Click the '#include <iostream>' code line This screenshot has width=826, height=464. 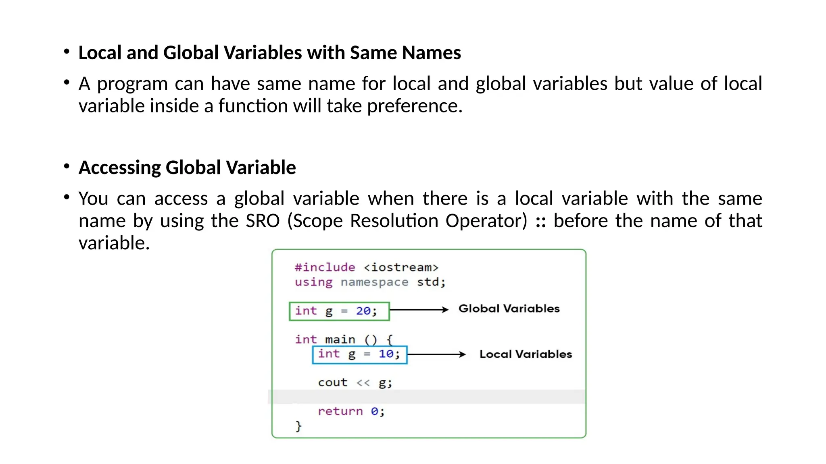[366, 267]
